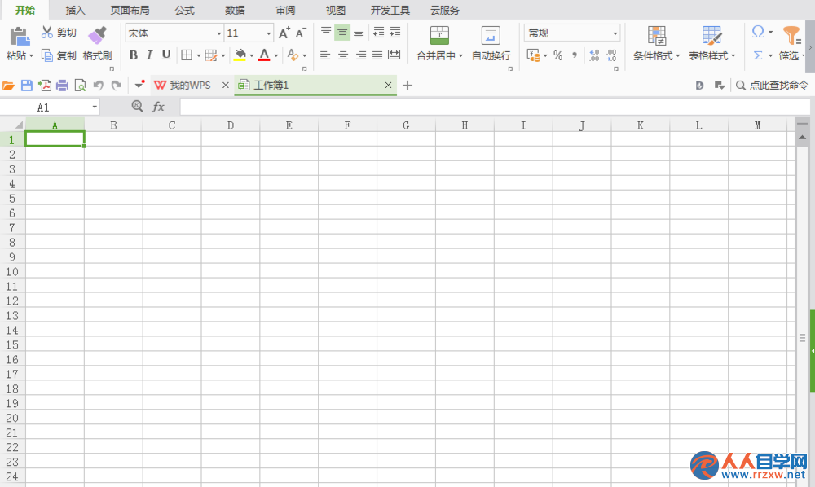This screenshot has height=487, width=815.
Task: Expand the Conditional Formatting arrow
Action: coord(678,55)
